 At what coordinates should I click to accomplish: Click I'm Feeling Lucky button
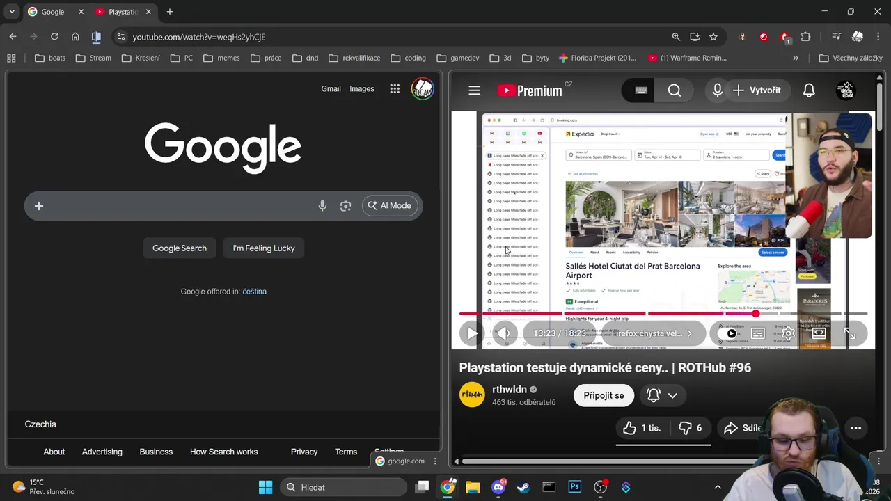click(264, 248)
